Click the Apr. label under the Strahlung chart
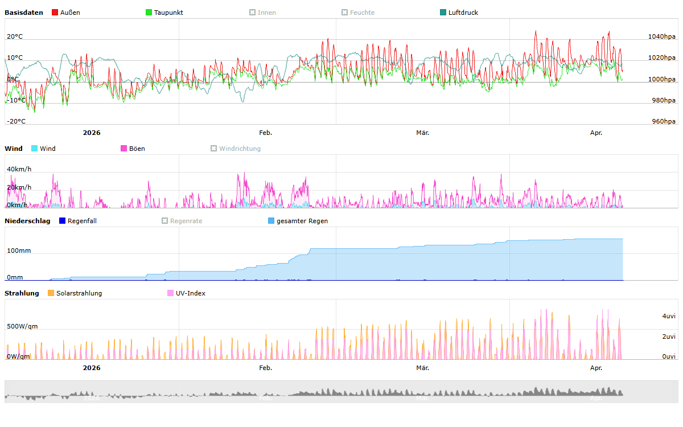 (x=596, y=368)
